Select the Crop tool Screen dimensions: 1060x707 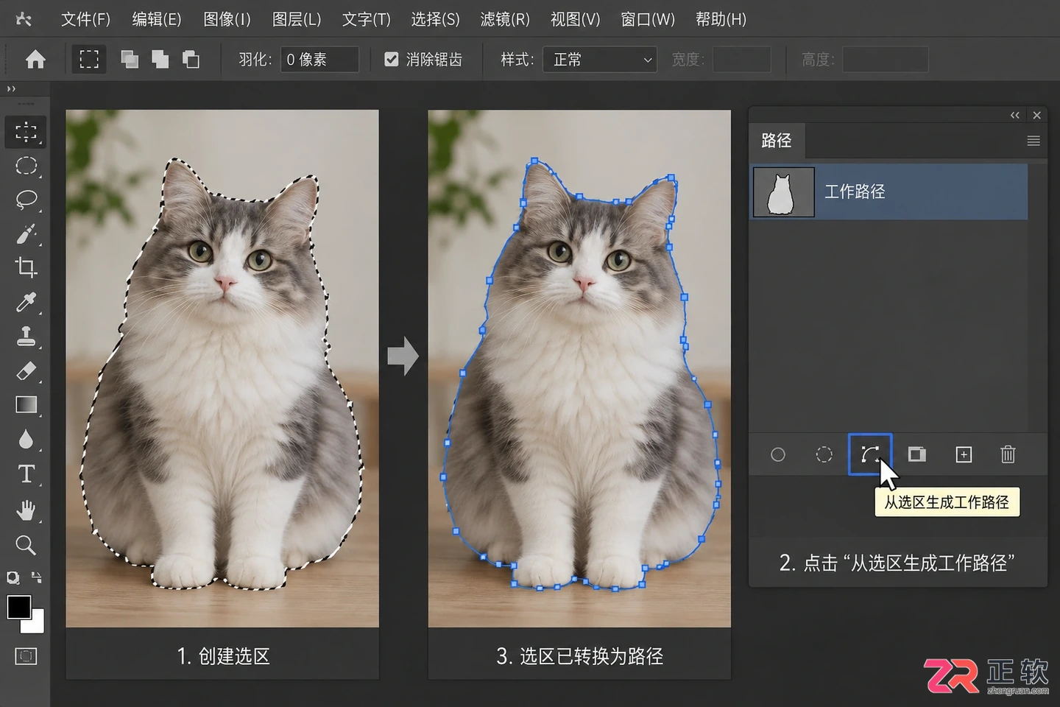pos(26,267)
